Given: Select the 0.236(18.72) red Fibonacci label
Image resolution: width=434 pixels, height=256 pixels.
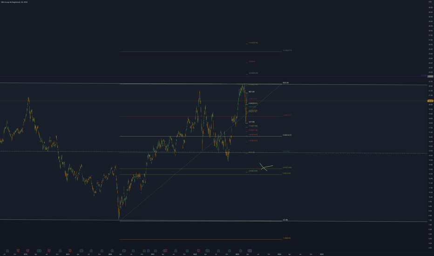Looking at the screenshot, I should 287,115.
